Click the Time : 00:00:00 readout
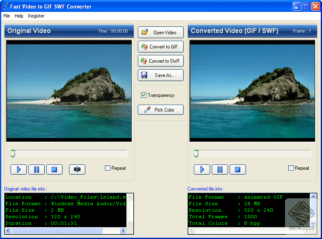 (x=113, y=31)
